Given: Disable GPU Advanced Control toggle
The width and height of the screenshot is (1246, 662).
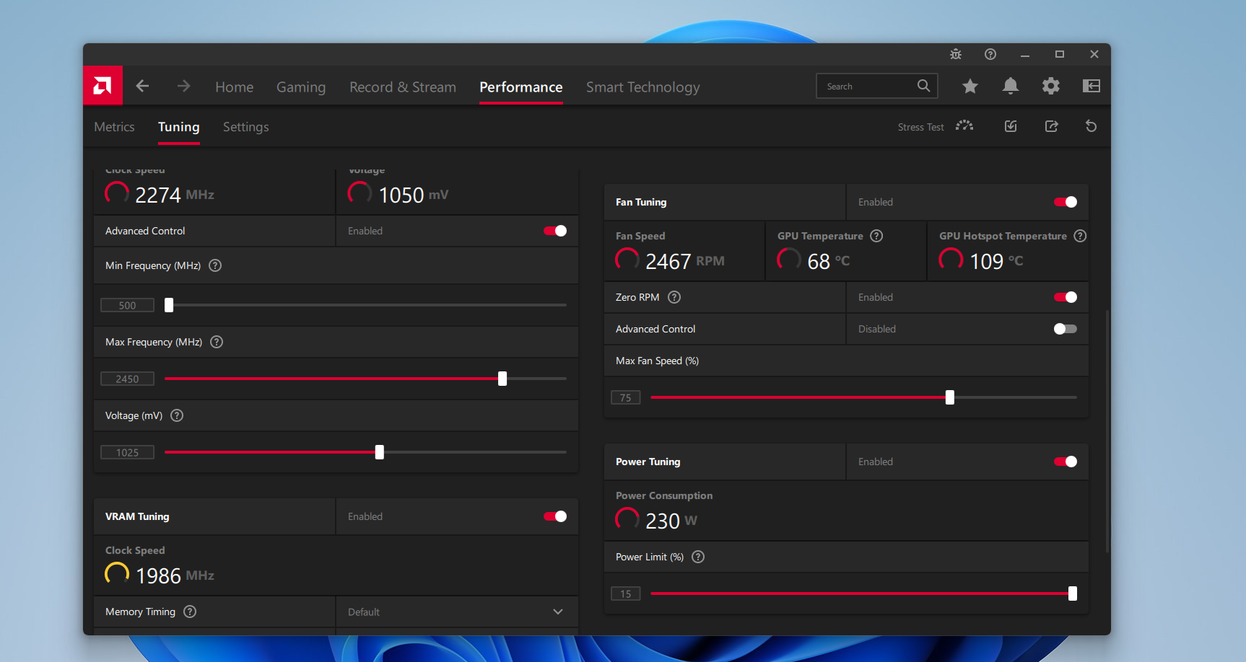Looking at the screenshot, I should (x=555, y=231).
